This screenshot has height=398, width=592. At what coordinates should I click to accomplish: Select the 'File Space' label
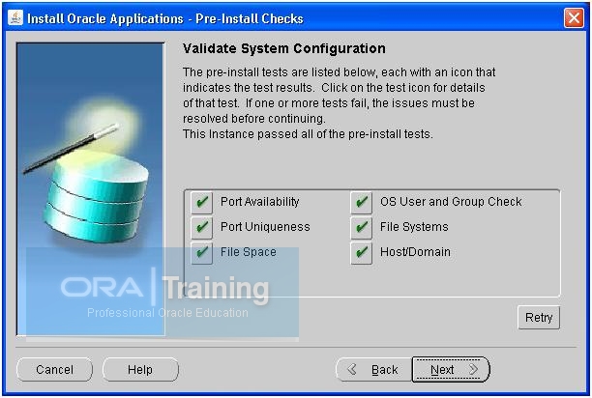coord(249,252)
